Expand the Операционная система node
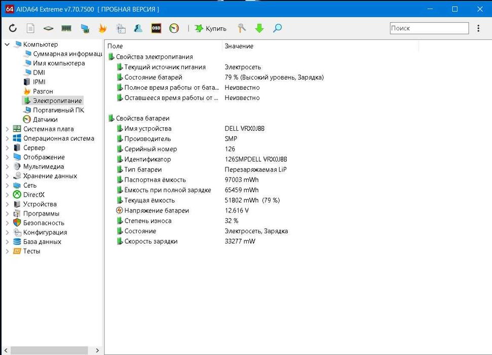The height and width of the screenshot is (355, 492). click(x=7, y=138)
